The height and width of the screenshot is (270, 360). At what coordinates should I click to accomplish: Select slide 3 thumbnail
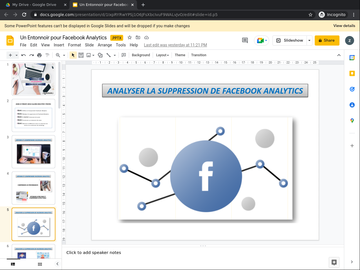(33, 152)
